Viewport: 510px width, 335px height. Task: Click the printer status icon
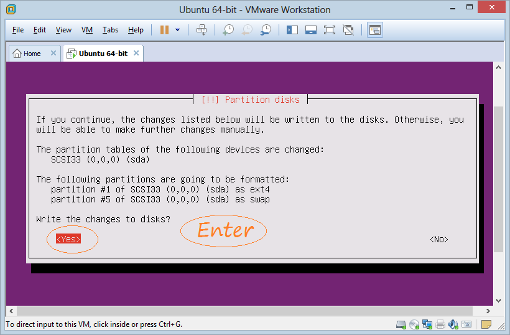(x=440, y=324)
